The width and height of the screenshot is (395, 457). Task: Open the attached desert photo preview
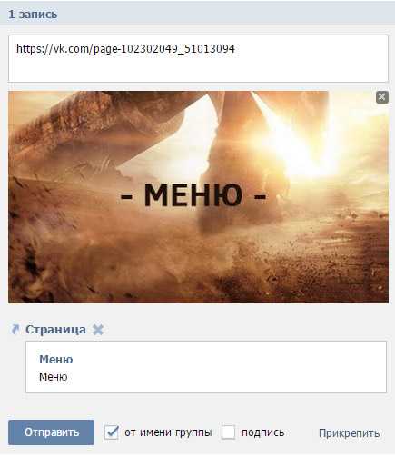coord(198,197)
